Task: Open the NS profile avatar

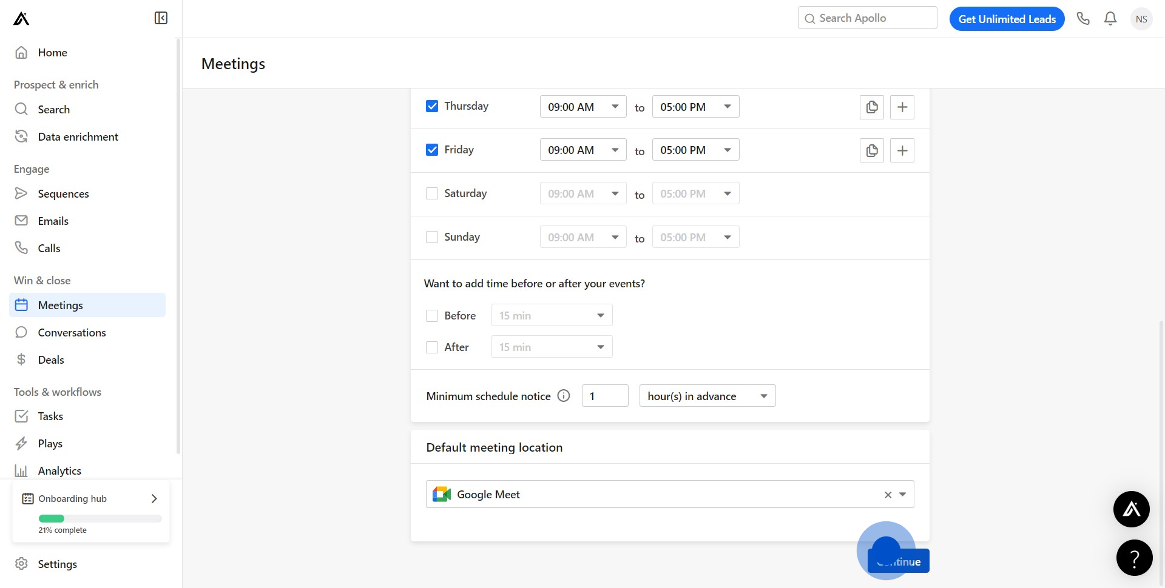Action: (1141, 19)
